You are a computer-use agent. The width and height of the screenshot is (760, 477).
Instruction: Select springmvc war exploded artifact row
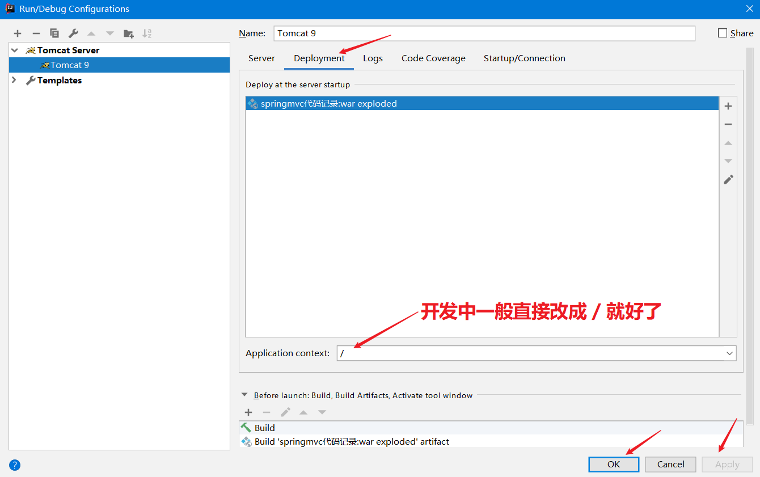tap(482, 104)
